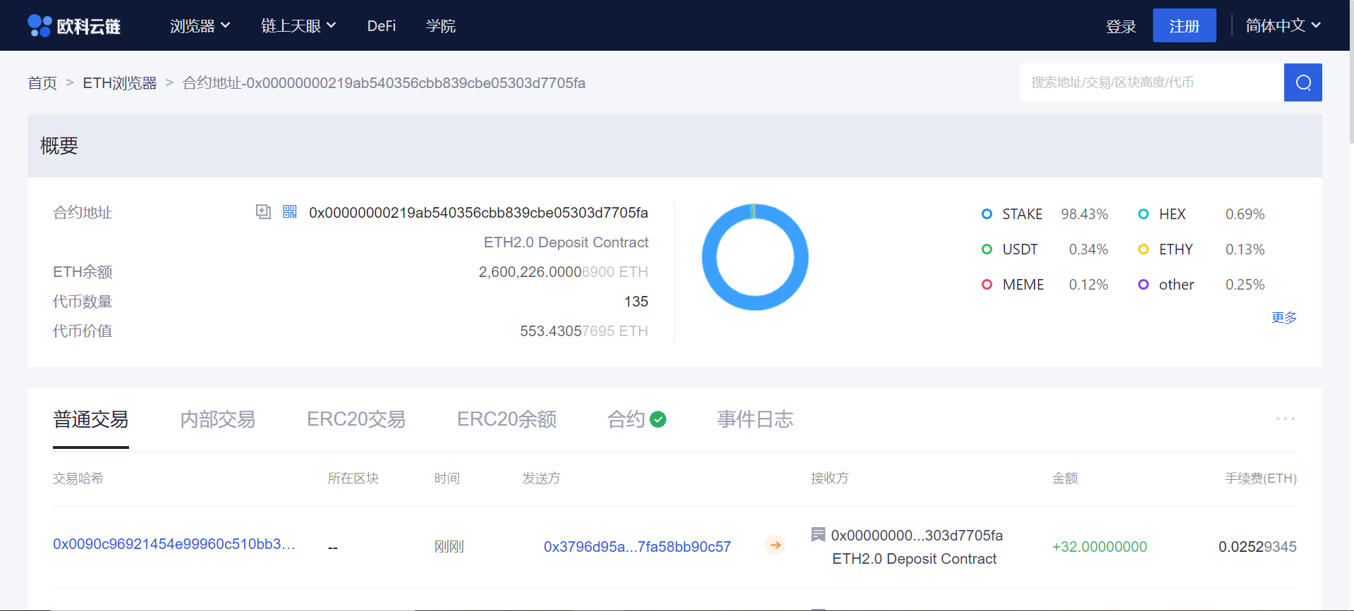
Task: Open the 简体中文 language dropdown
Action: [1283, 26]
